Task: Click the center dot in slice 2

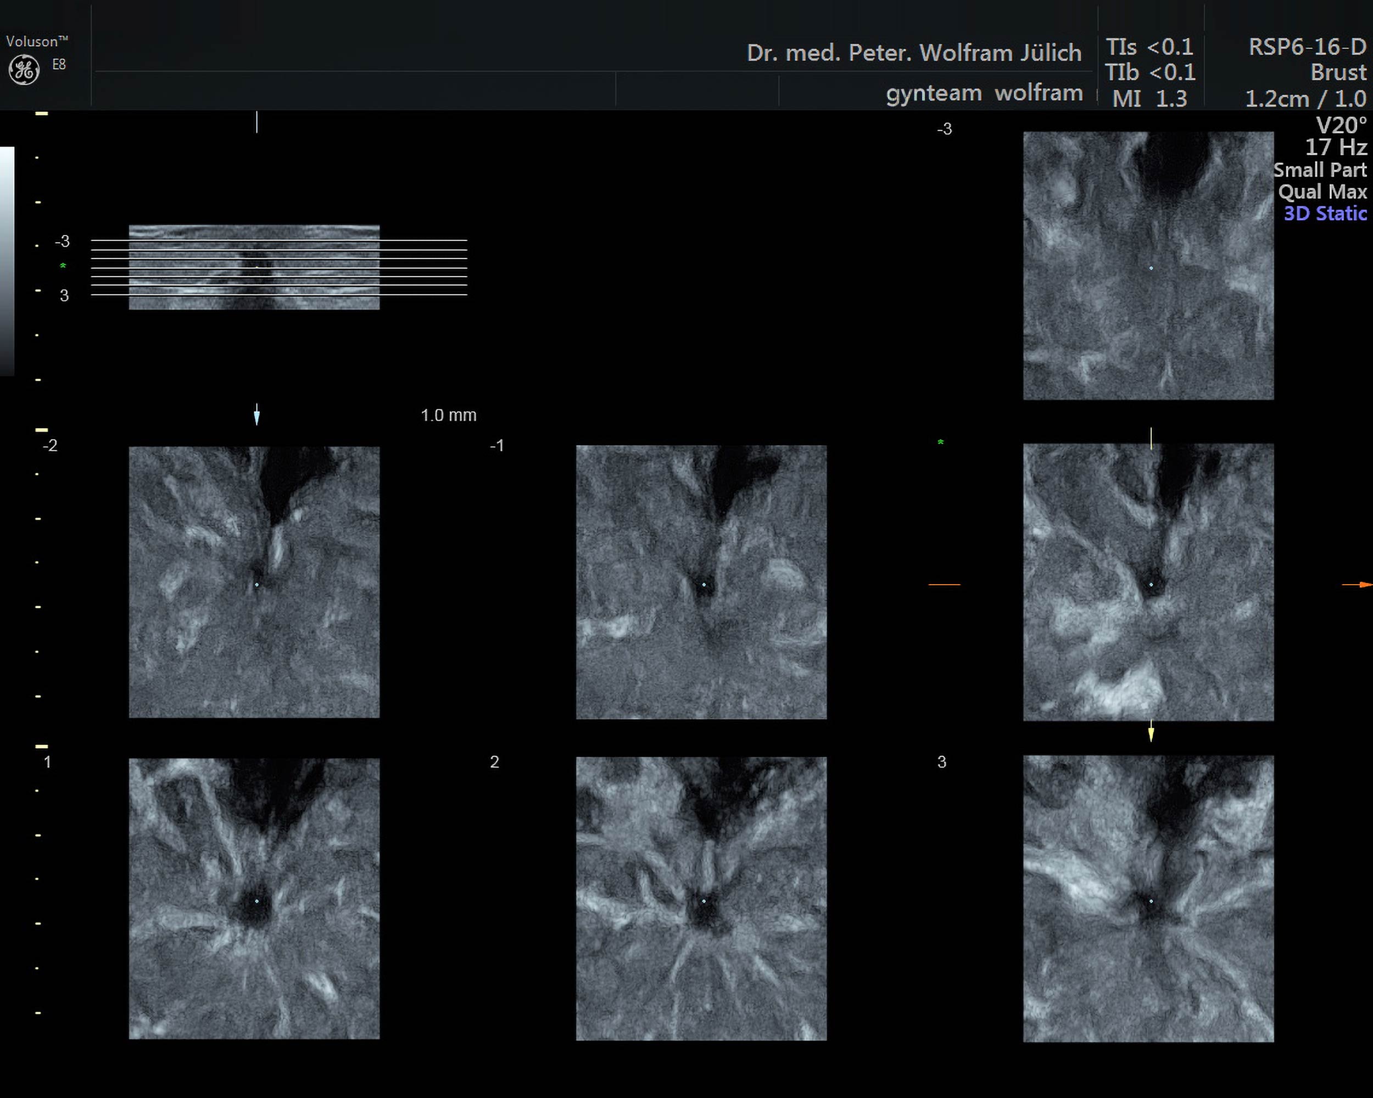Action: tap(704, 901)
